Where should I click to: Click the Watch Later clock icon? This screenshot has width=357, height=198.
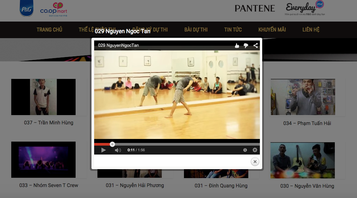[x=245, y=150]
